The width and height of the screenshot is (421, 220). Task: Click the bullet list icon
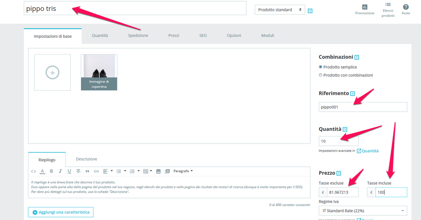click(x=119, y=171)
